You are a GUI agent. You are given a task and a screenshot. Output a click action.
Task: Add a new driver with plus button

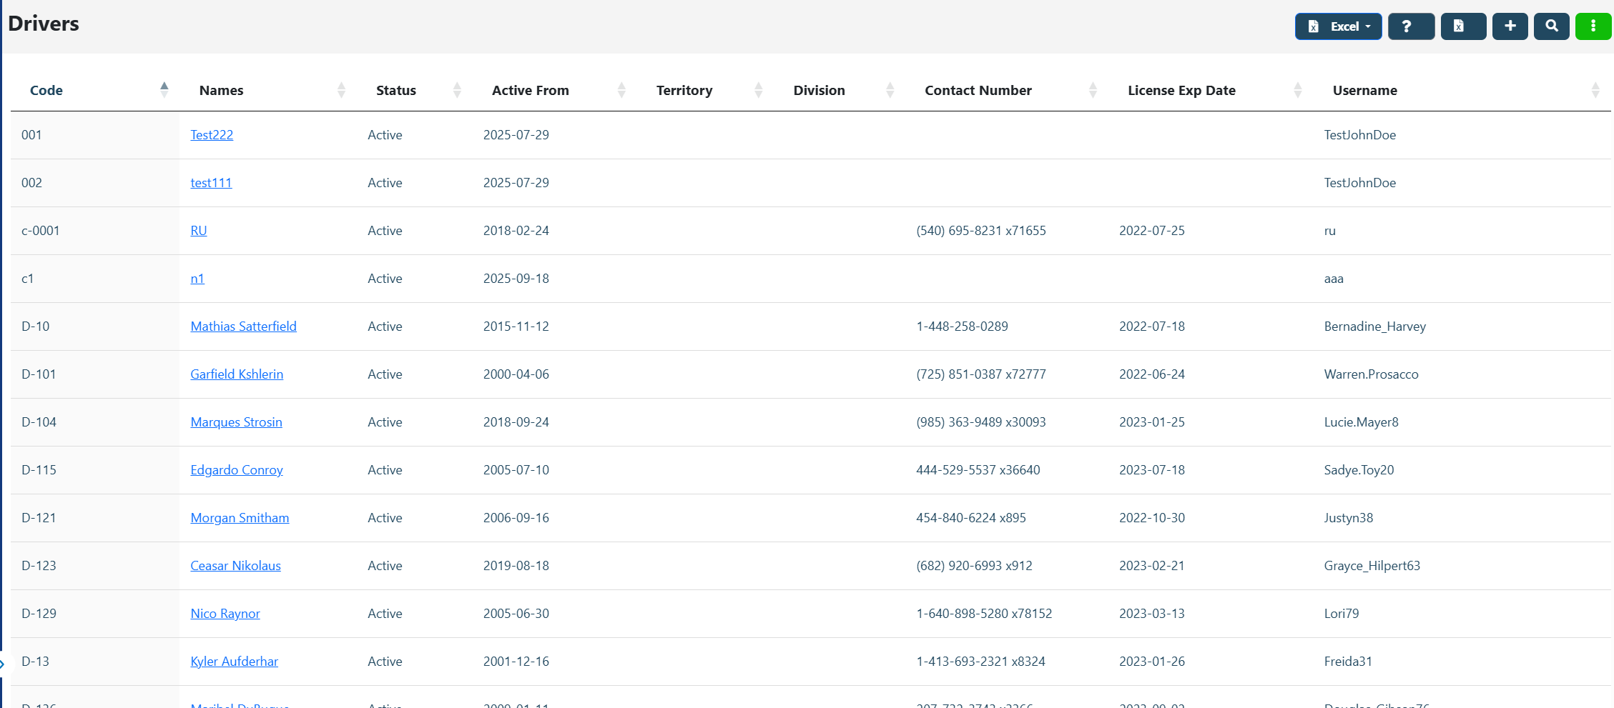(1510, 26)
